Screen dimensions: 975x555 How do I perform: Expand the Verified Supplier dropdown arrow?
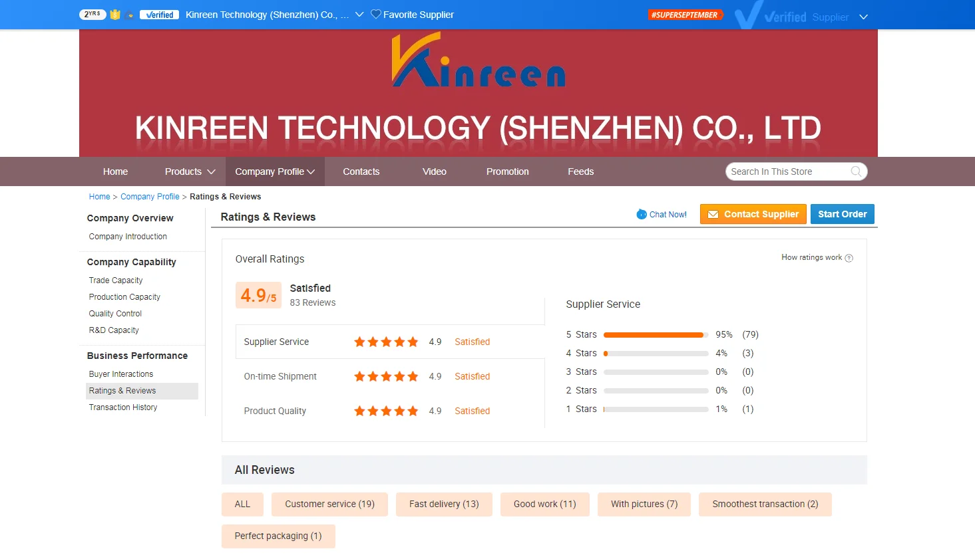point(863,17)
